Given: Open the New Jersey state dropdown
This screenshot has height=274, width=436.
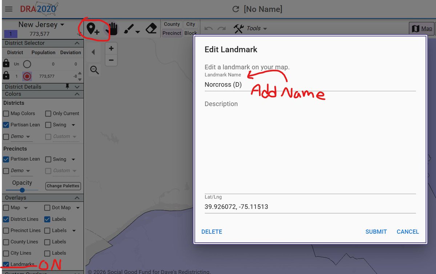Looking at the screenshot, I should tap(41, 25).
